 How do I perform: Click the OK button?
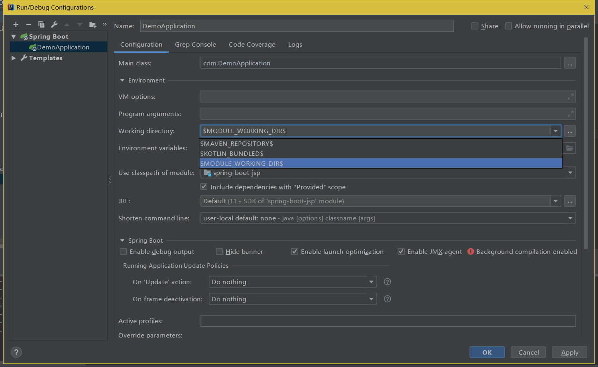(x=487, y=352)
